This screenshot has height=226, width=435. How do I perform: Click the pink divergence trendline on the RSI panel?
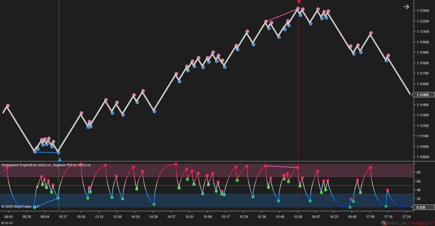point(281,166)
